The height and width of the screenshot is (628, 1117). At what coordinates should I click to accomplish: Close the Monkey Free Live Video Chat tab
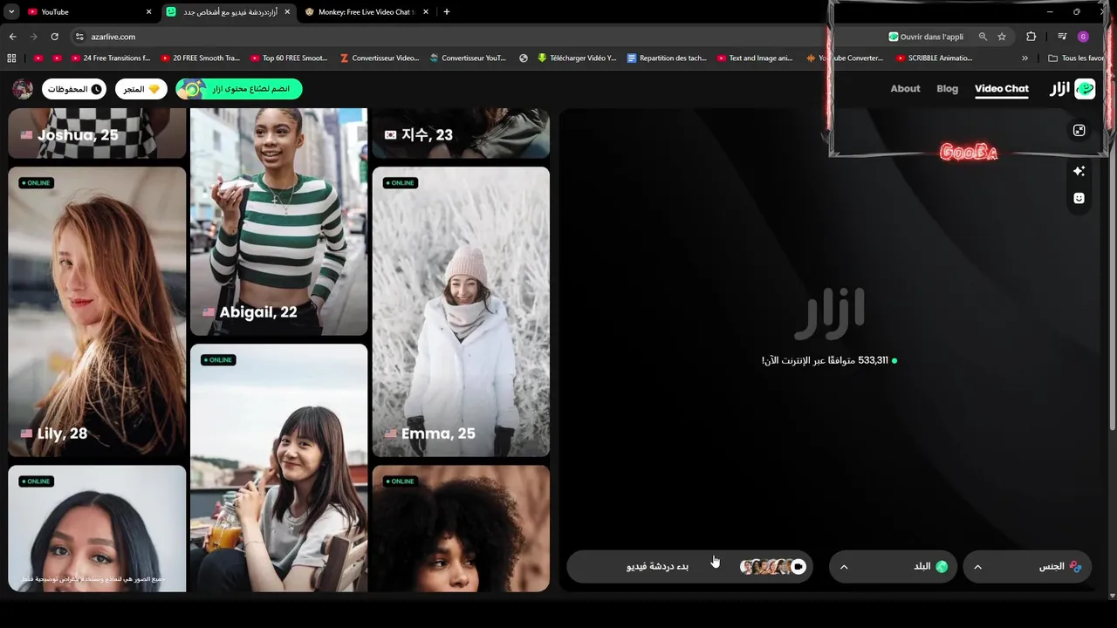[x=426, y=12]
